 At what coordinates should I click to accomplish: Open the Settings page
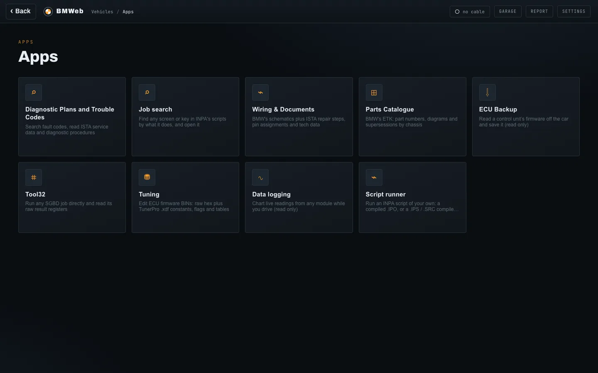pyautogui.click(x=573, y=12)
